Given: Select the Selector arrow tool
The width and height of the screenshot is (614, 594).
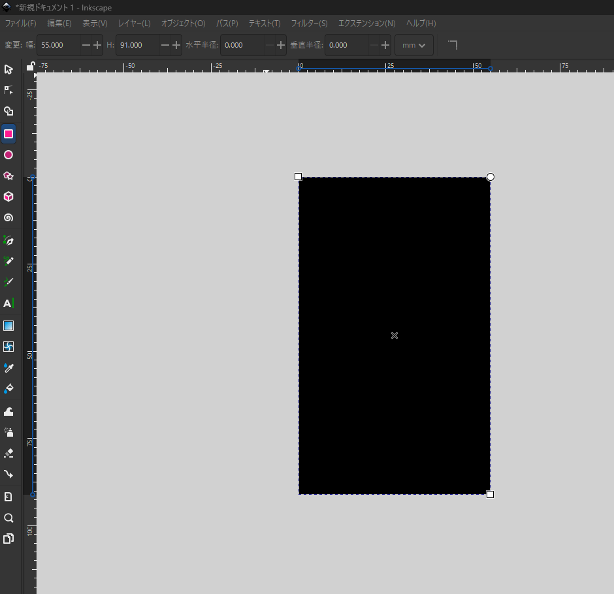Looking at the screenshot, I should tap(8, 69).
